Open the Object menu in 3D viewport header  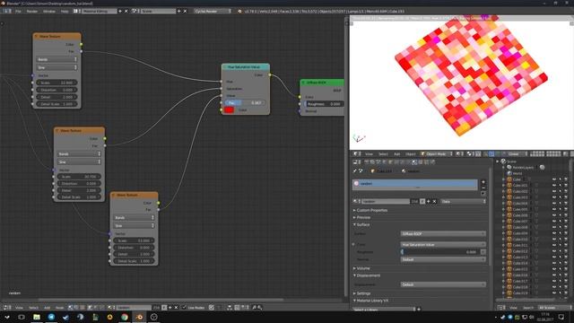[411, 154]
